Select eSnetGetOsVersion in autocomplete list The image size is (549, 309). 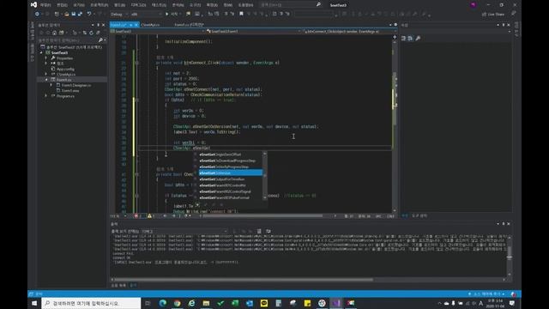pos(231,173)
